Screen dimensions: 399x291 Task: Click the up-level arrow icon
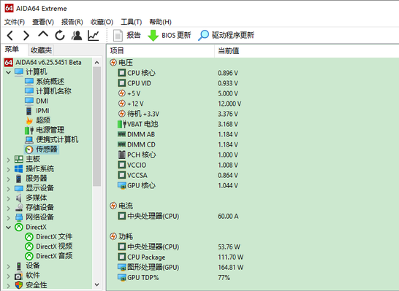(43, 35)
